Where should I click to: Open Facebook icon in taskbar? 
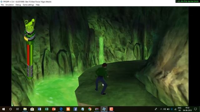(75, 109)
